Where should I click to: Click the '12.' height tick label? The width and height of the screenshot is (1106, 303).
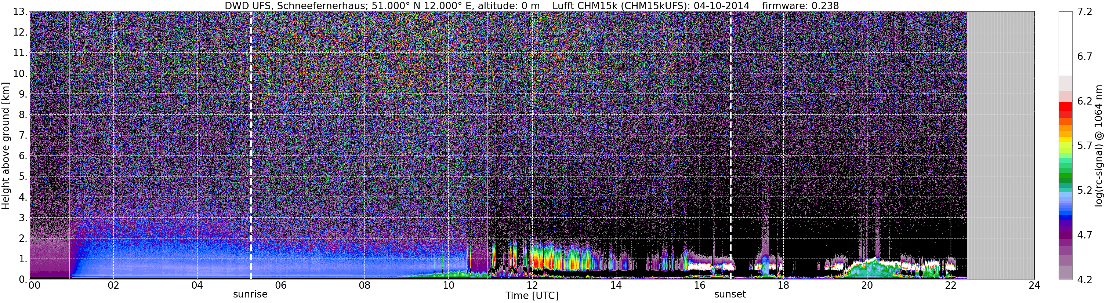pos(20,32)
